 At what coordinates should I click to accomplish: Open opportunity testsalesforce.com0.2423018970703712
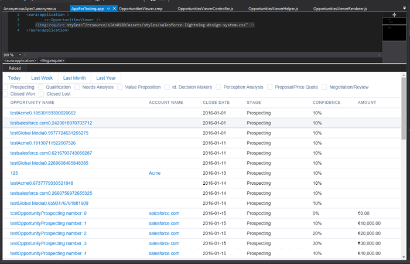[x=51, y=123]
